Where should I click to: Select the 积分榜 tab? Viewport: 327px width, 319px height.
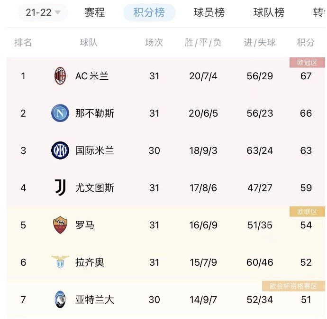(149, 12)
